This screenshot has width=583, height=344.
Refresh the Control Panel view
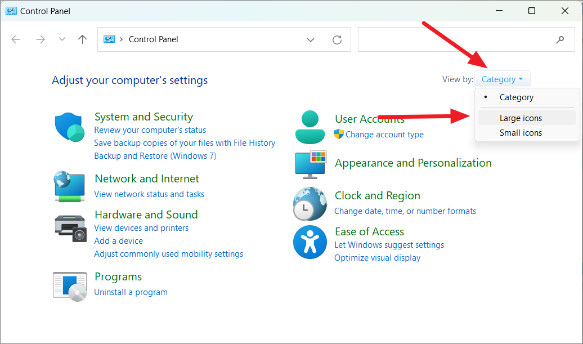(337, 39)
